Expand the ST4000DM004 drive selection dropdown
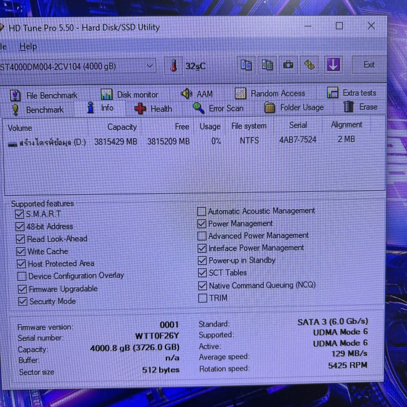407x407 pixels. (x=150, y=66)
